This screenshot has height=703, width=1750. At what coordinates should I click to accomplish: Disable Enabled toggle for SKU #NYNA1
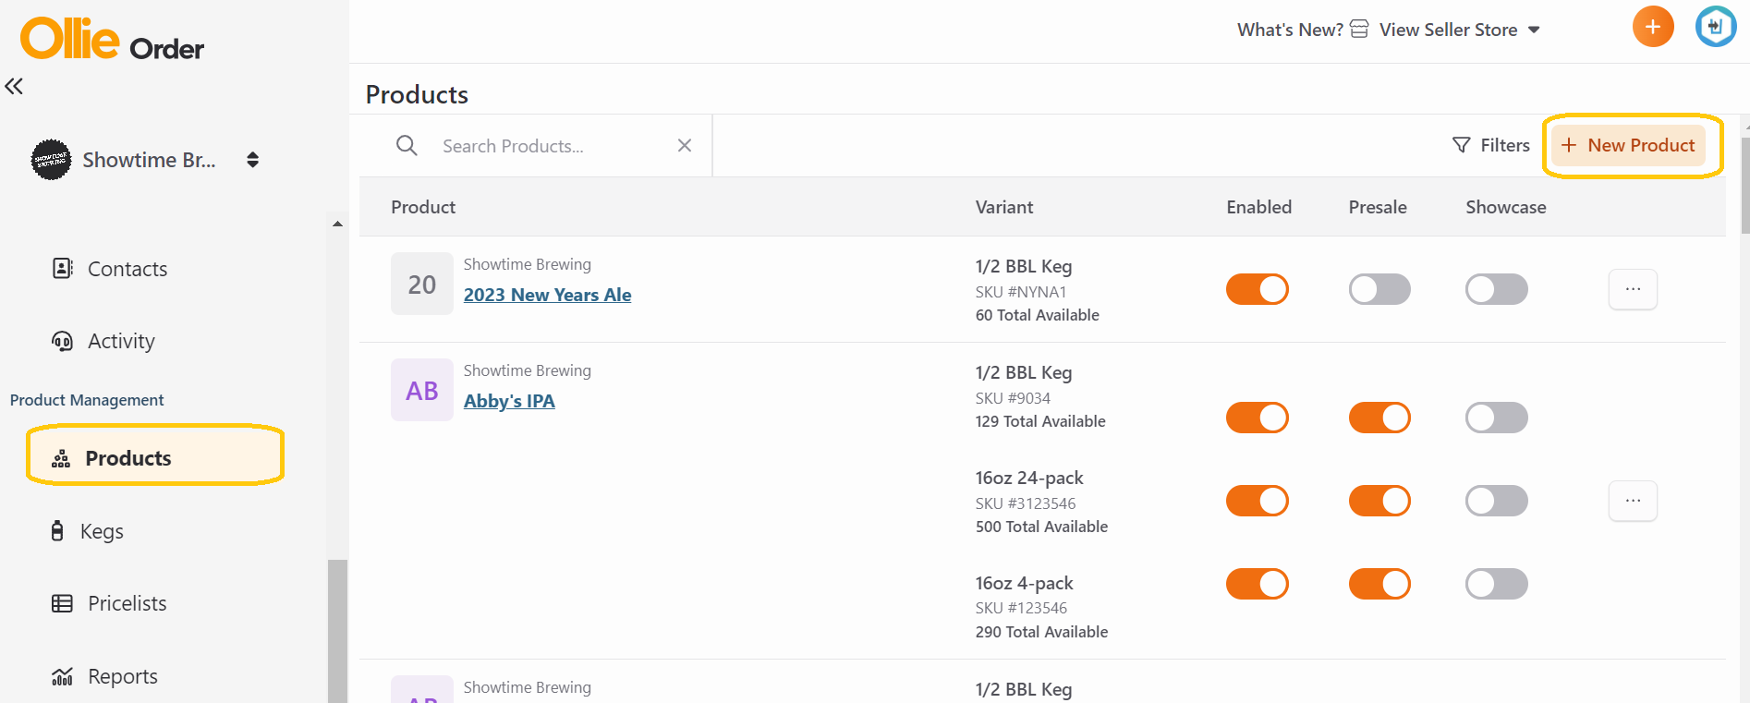1258,289
